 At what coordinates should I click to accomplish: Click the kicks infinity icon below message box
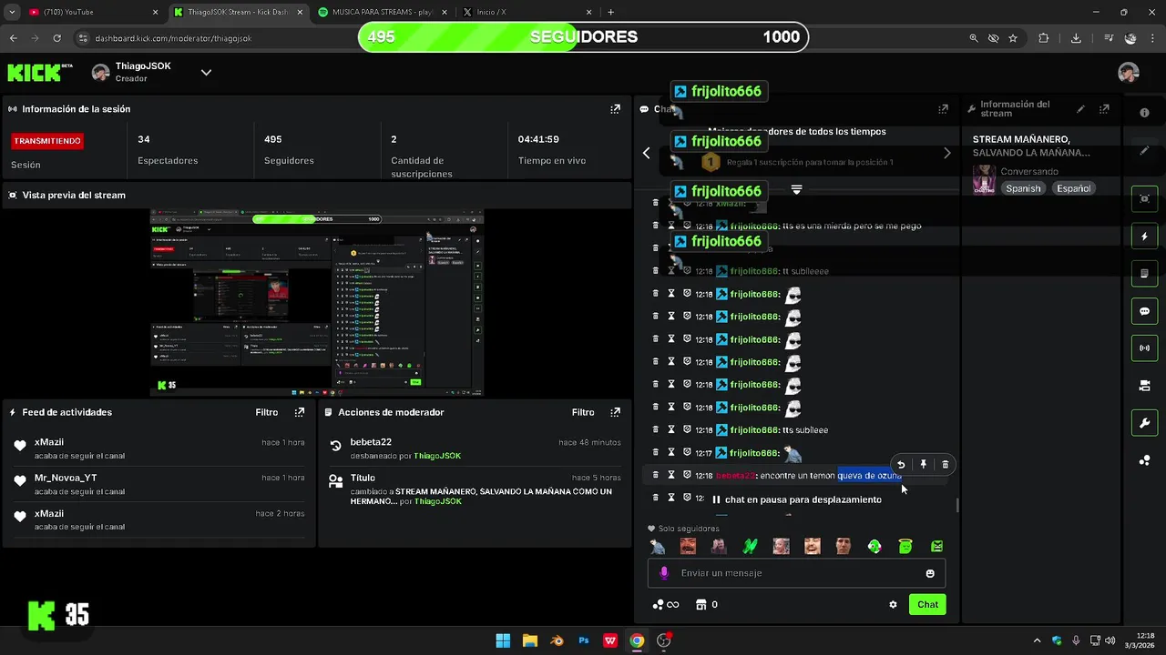tap(666, 604)
